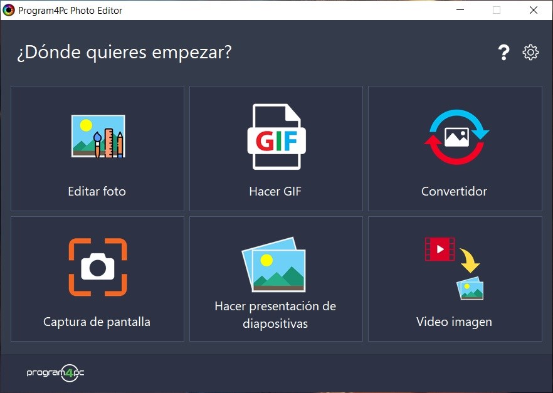Click the "Video imagen" label
The height and width of the screenshot is (393, 553).
454,322
